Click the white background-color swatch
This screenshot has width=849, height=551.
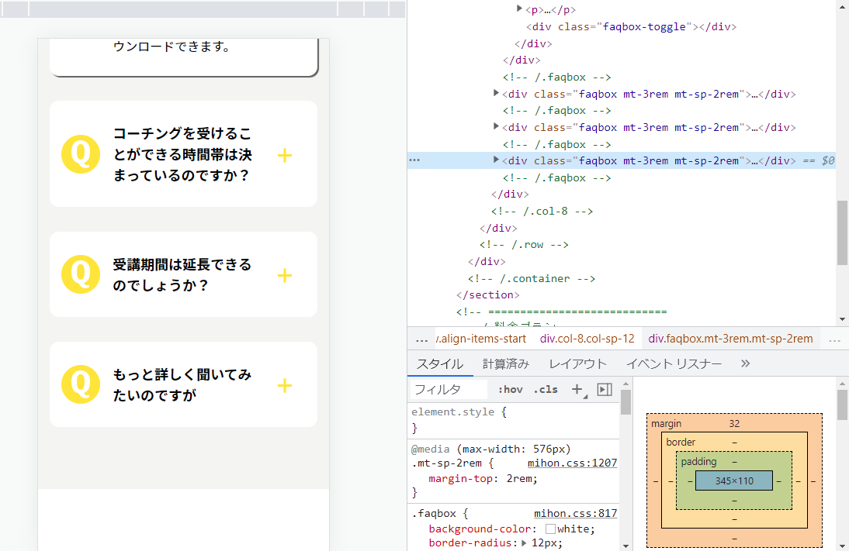[x=551, y=529]
